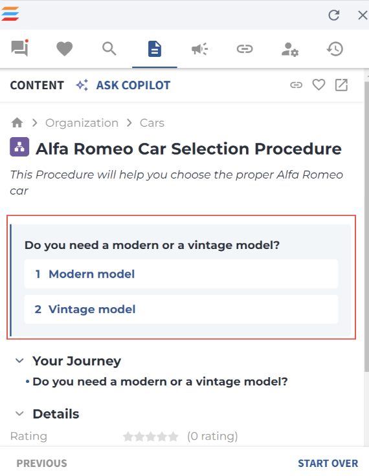Open procedure in new window icon
This screenshot has width=369, height=476.
tap(341, 85)
